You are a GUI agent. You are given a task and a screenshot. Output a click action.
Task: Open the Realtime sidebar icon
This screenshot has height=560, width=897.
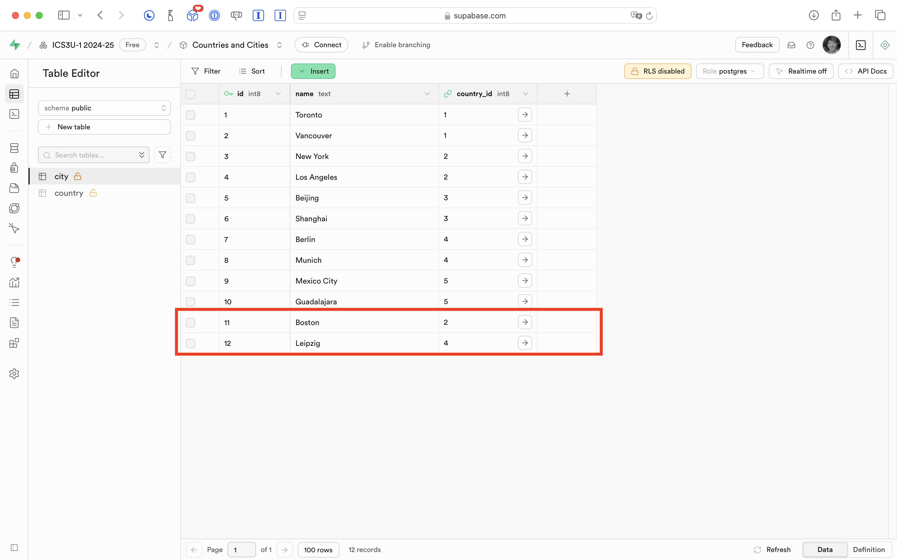click(x=14, y=228)
